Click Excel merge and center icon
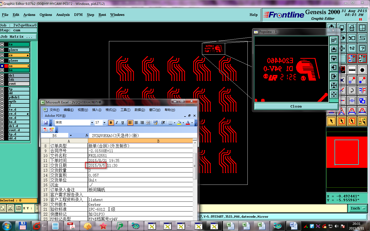The width and height of the screenshot is (370, 231). point(148,123)
